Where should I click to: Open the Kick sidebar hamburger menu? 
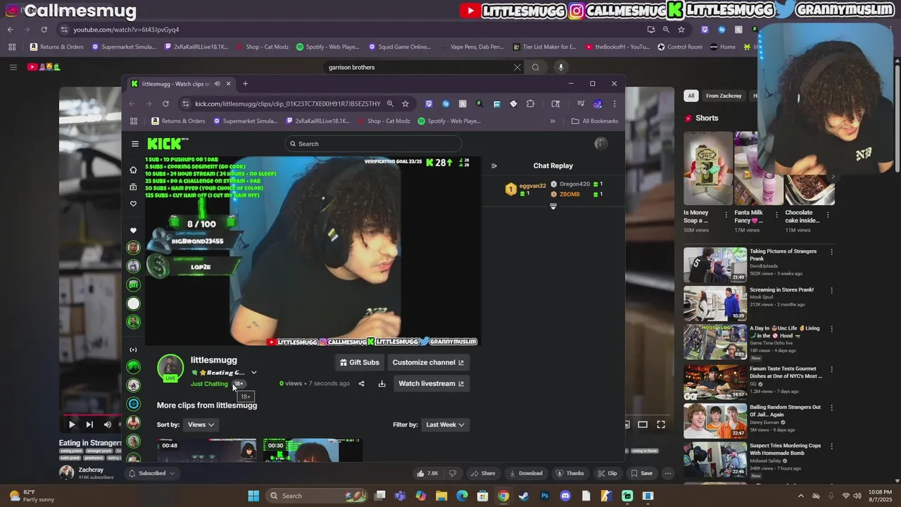(135, 144)
